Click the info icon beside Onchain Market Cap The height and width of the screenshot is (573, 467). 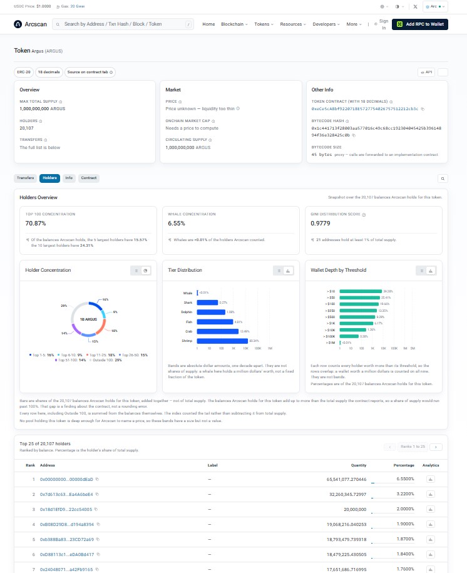(213, 121)
